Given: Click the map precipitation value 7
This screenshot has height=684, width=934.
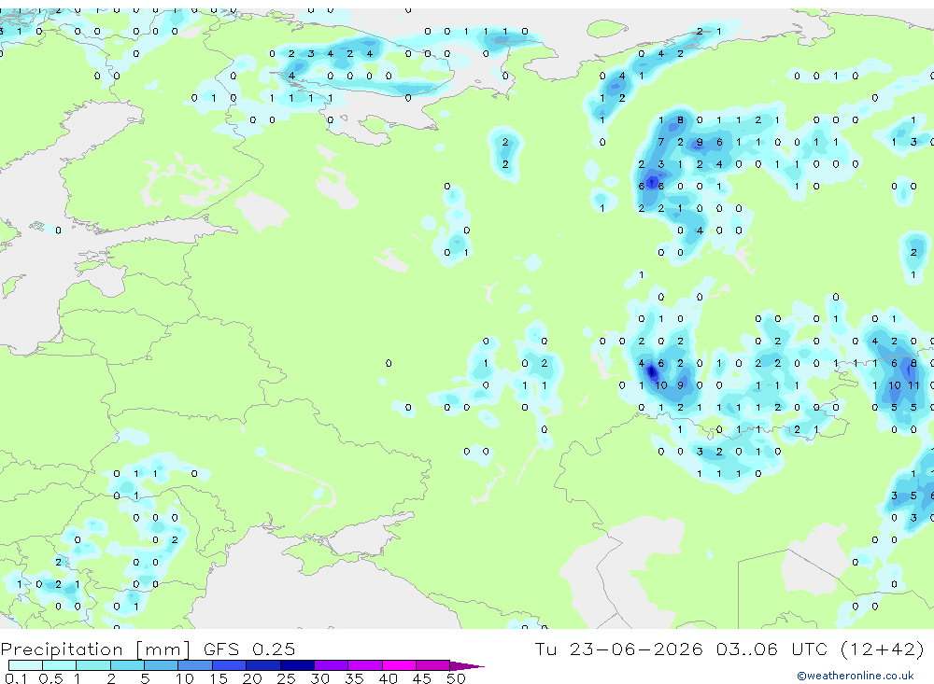Looking at the screenshot, I should 660,142.
